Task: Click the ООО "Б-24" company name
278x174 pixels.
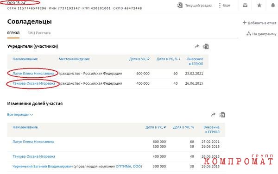Action: coord(17,3)
